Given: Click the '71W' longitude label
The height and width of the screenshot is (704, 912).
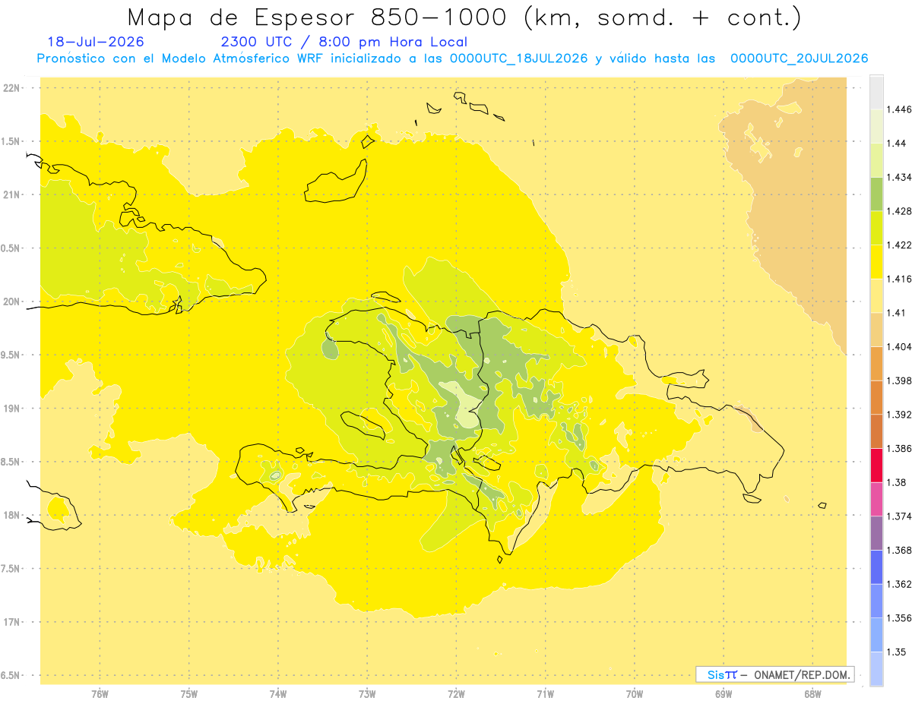Looking at the screenshot, I should [545, 694].
